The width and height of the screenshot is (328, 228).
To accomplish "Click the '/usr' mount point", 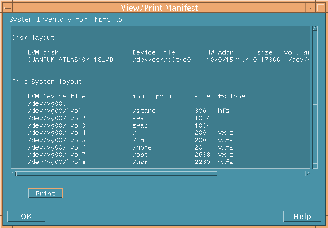I will [140, 162].
